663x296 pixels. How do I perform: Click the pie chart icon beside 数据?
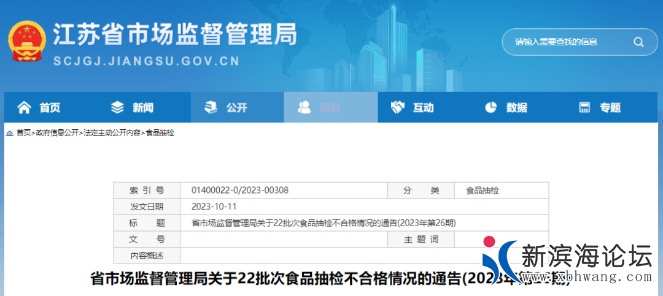(x=490, y=108)
